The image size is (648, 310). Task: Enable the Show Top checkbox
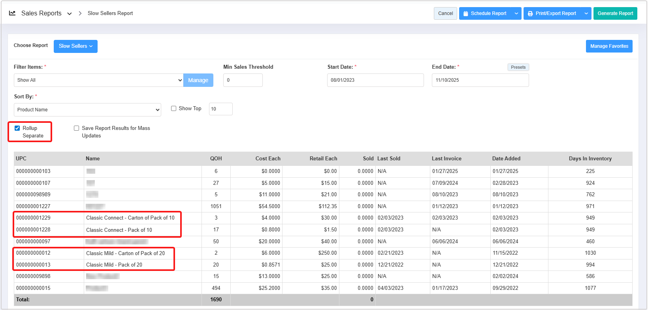coord(173,109)
